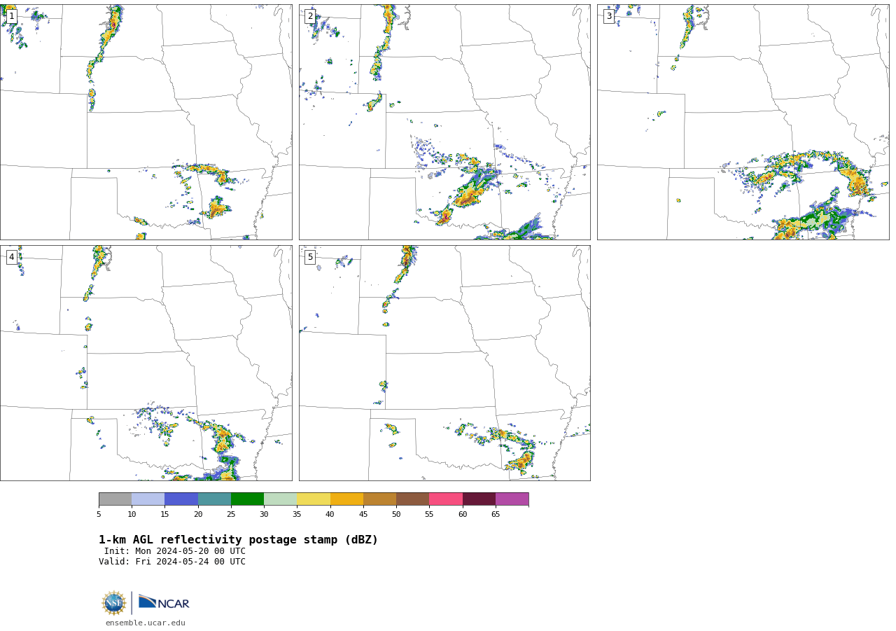This screenshot has width=896, height=631.
Task: Click the maroon 60-65 dBZ swatch
Action: (479, 499)
